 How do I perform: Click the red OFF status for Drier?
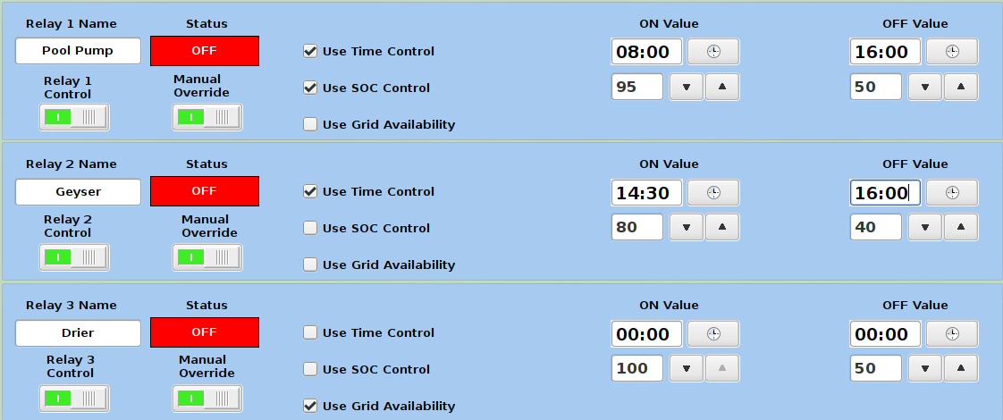[205, 332]
